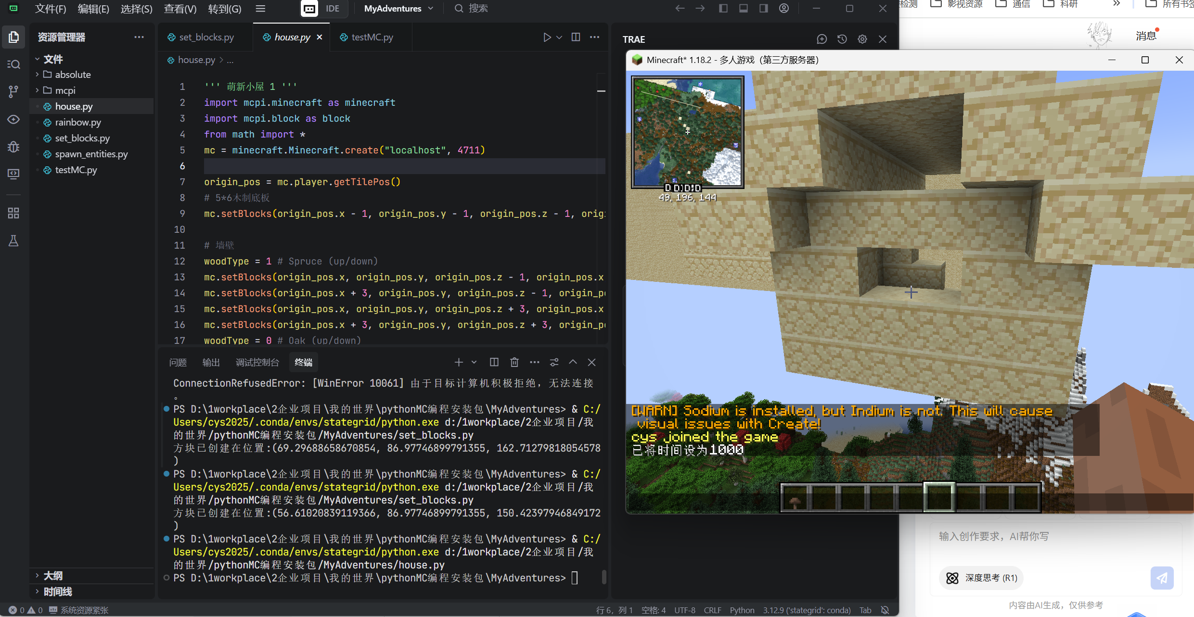1194x617 pixels.
Task: Start a new chat in TRAE panel
Action: (x=822, y=39)
